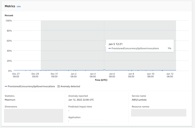Click the blue series marker in tooltip
195x128 pixels.
110,49
